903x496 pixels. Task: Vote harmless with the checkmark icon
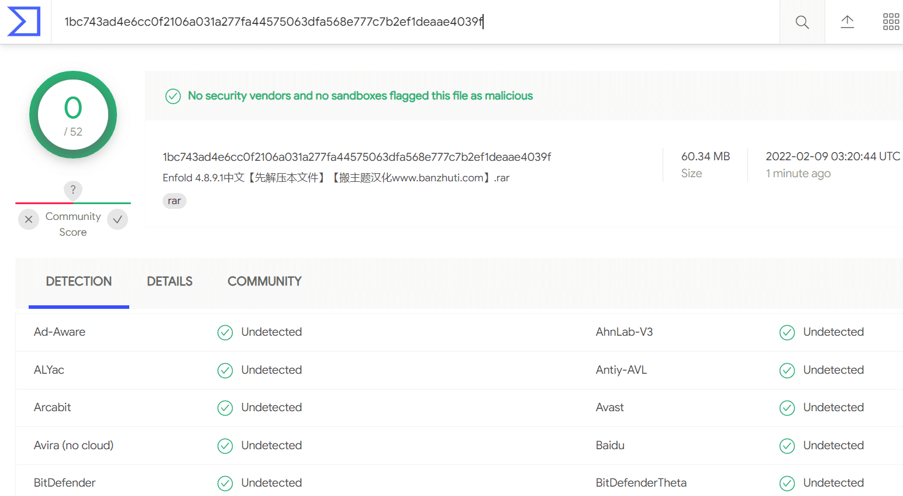(118, 219)
